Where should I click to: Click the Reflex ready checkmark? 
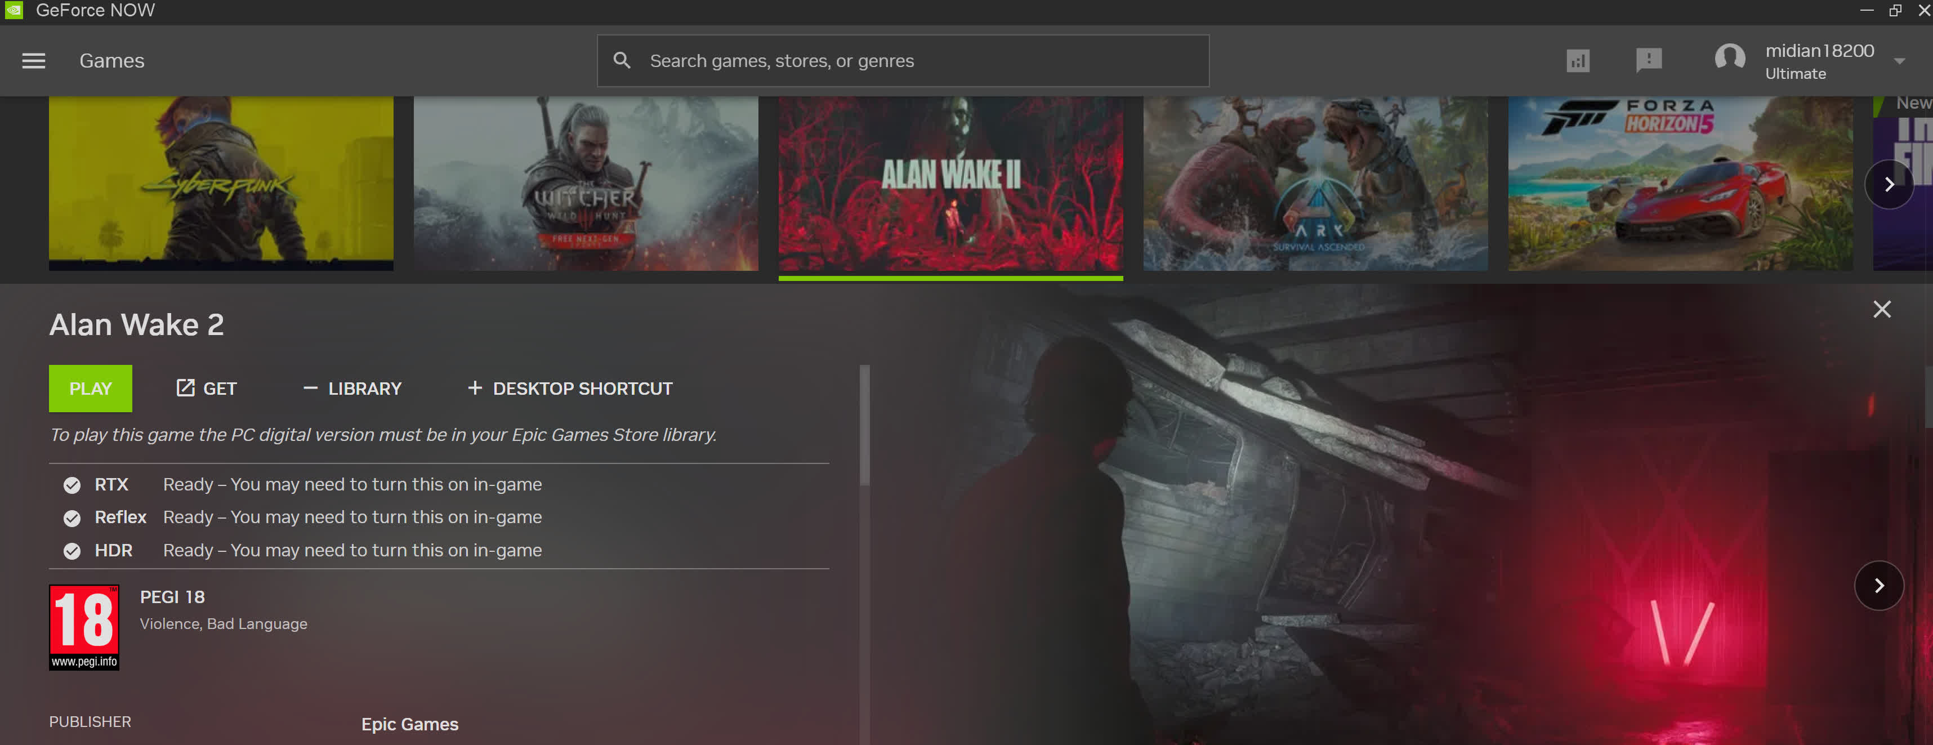(72, 518)
